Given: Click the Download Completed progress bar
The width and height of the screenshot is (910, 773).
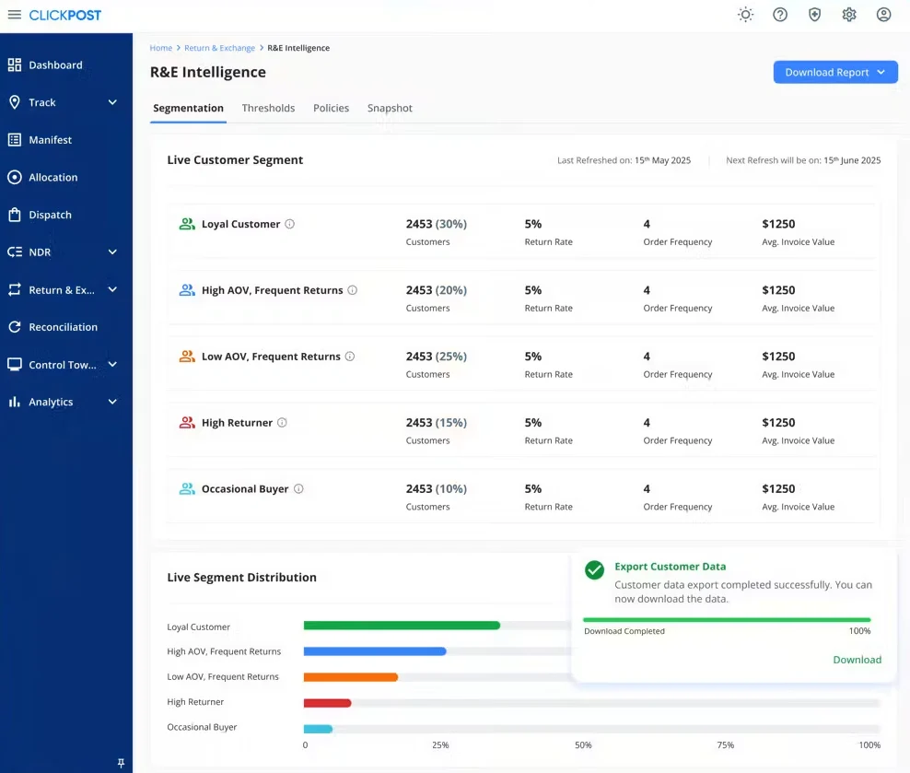Looking at the screenshot, I should coord(727,620).
